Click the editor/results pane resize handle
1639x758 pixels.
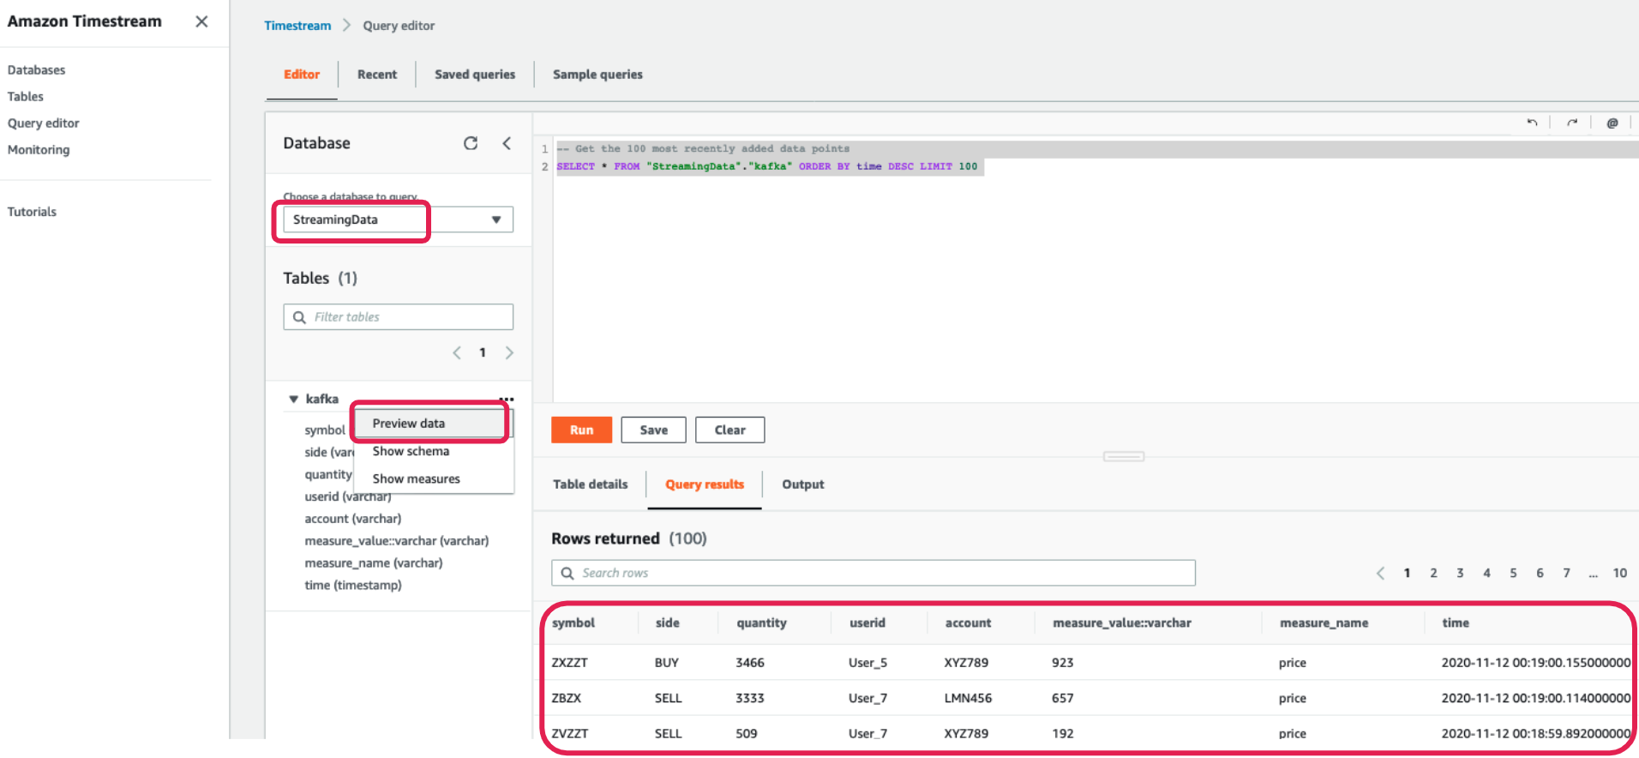coord(1124,456)
